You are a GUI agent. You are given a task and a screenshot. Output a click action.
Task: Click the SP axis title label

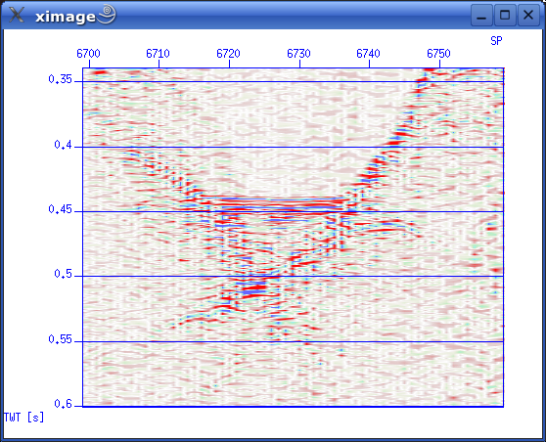tap(496, 41)
